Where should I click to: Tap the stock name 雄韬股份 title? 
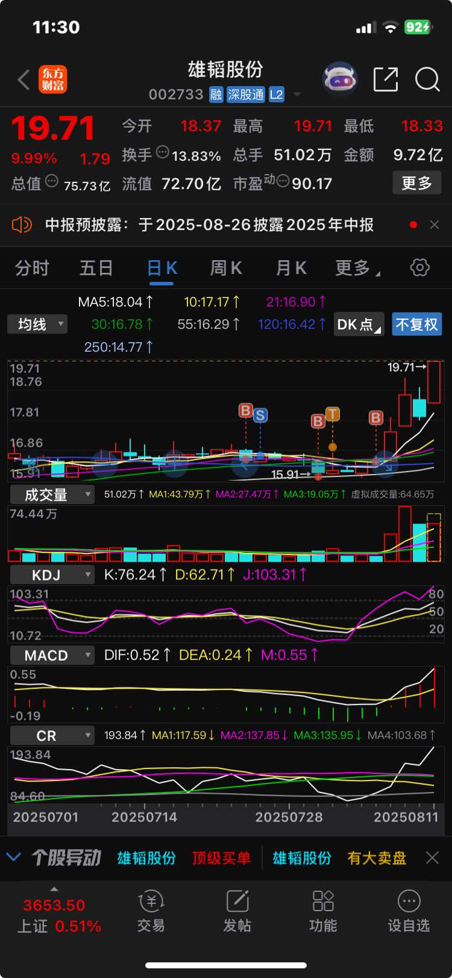click(x=225, y=70)
